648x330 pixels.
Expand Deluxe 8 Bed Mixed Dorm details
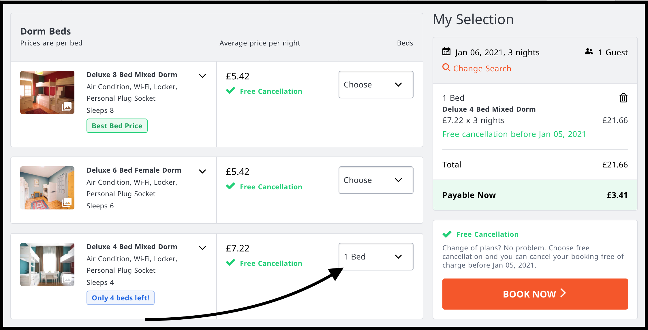202,76
